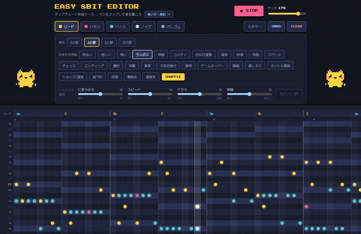Adjust the 明暗 slider
Viewport: 361px width, 234px height.
[x=249, y=94]
